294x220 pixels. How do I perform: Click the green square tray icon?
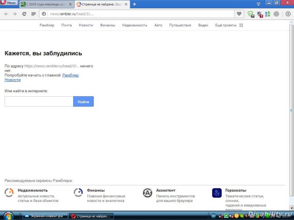pos(226,216)
